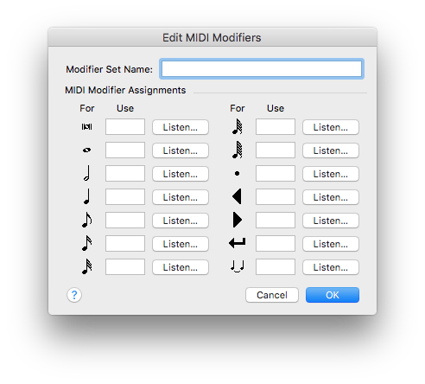Click the Use field for the dot

pos(276,173)
